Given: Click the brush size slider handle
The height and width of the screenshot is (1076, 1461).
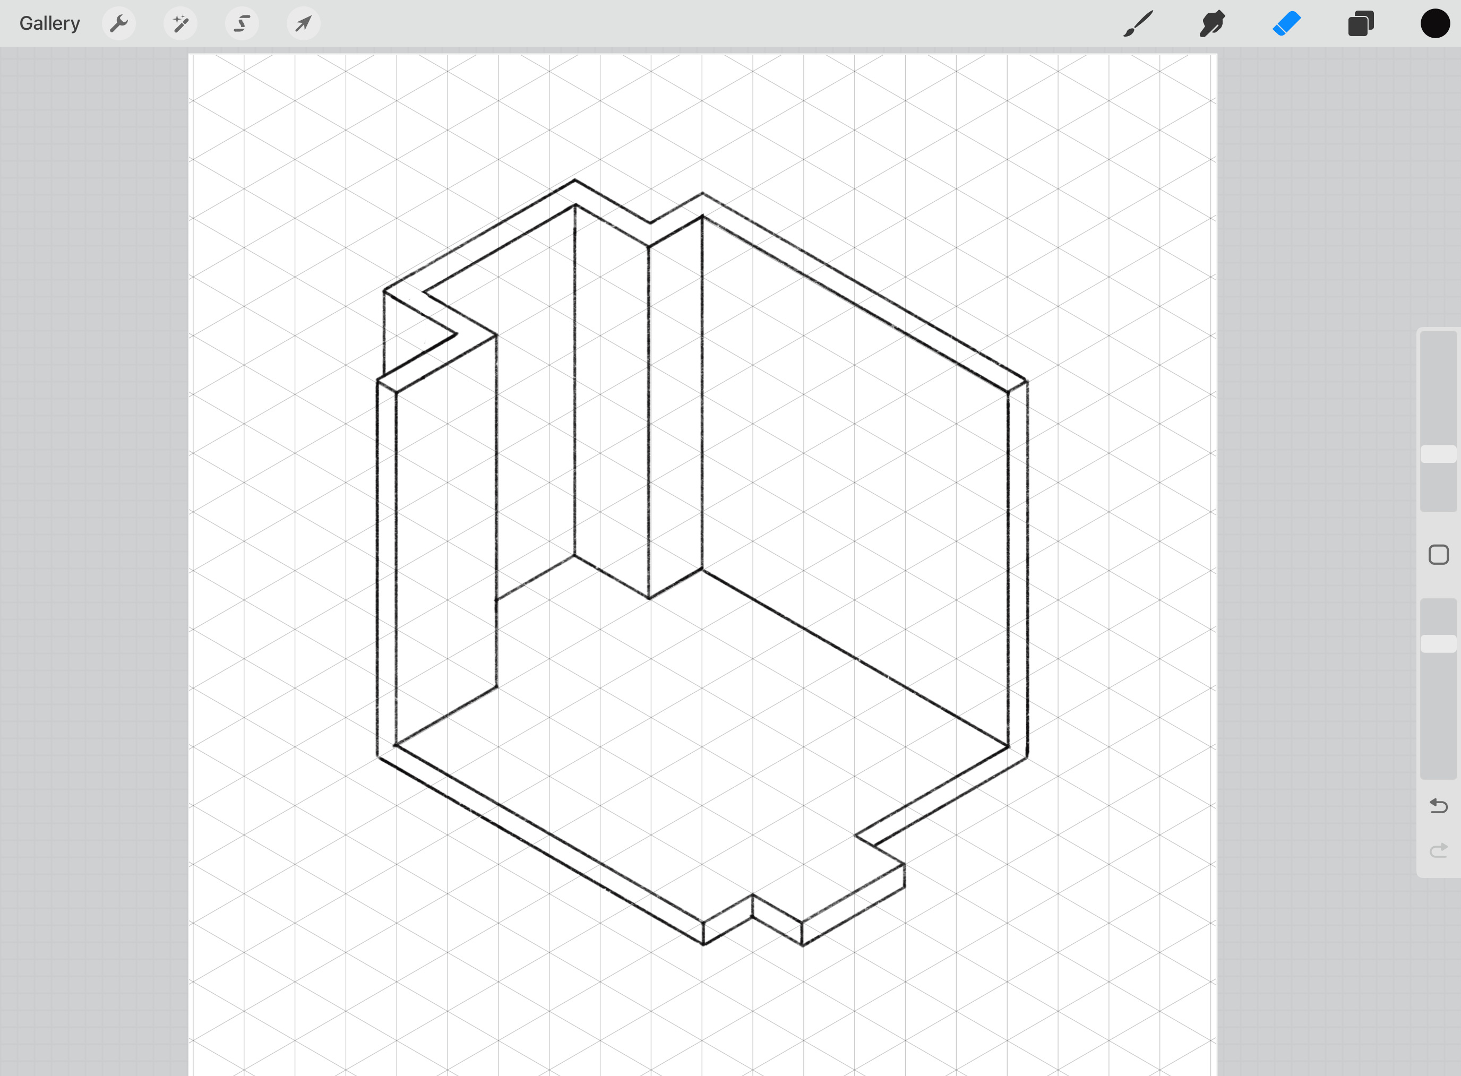Looking at the screenshot, I should pos(1438,454).
